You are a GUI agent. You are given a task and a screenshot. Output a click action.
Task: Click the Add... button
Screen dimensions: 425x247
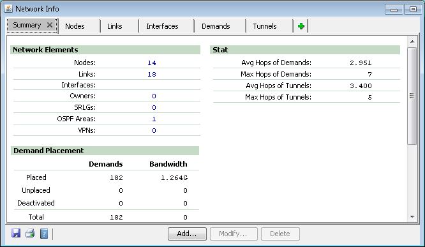tap(187, 234)
